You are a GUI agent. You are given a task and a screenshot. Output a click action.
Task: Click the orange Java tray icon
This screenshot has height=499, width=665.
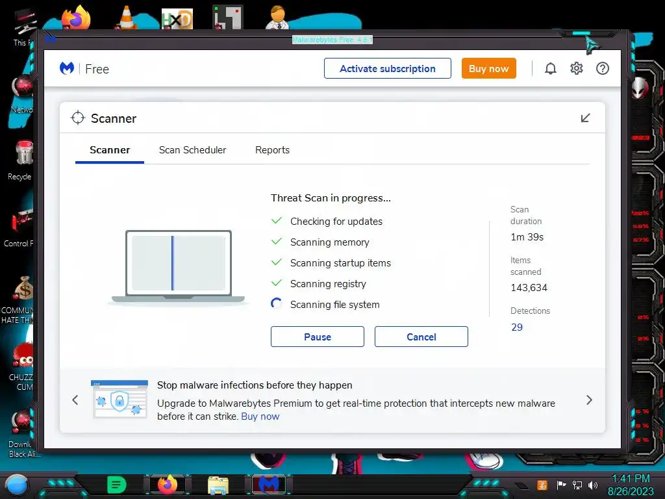(542, 485)
